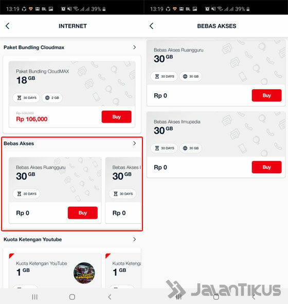Tap the Kuota Ketengan YouTube thumbnail image
Viewport: 288px width, 304px height.
pyautogui.click(x=84, y=273)
